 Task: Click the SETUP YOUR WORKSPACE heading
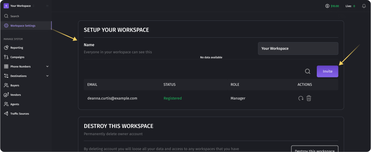pos(116,30)
